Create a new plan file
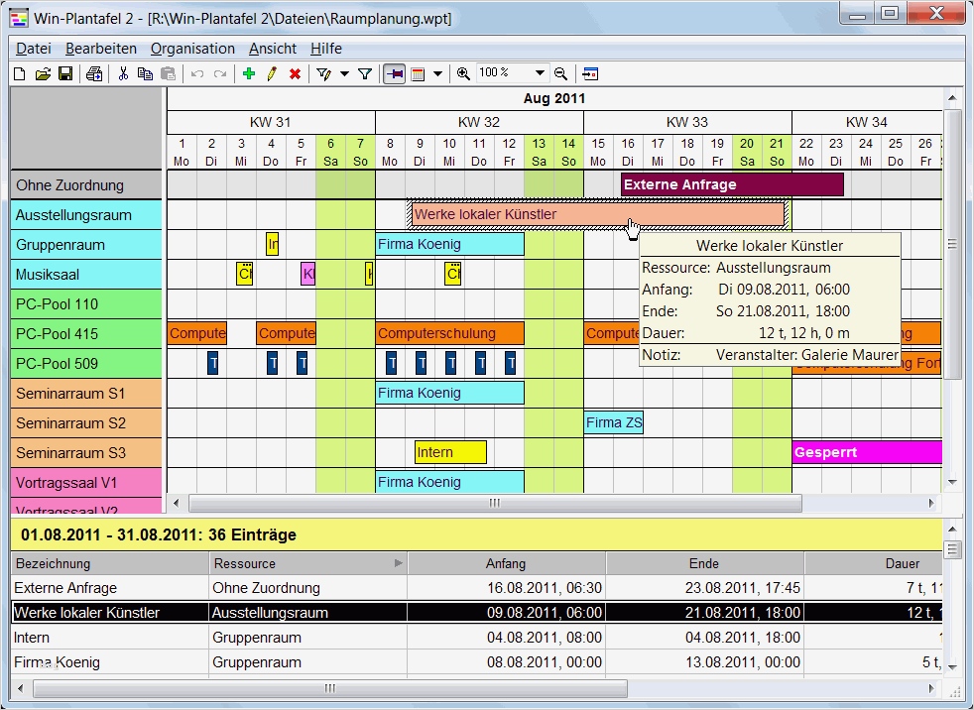This screenshot has width=974, height=710. click(18, 73)
